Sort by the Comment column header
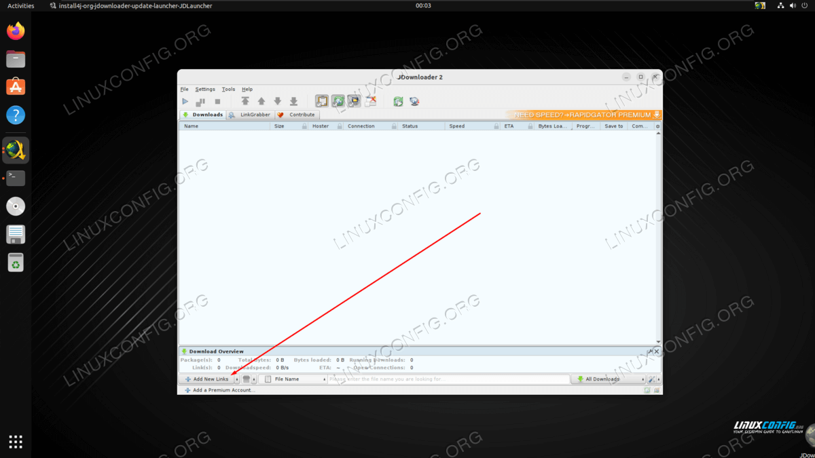The width and height of the screenshot is (815, 458). click(640, 126)
